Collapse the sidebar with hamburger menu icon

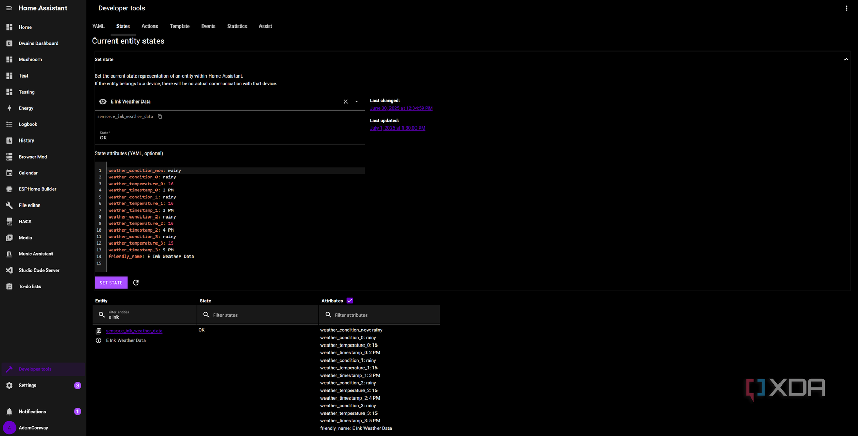[x=9, y=8]
